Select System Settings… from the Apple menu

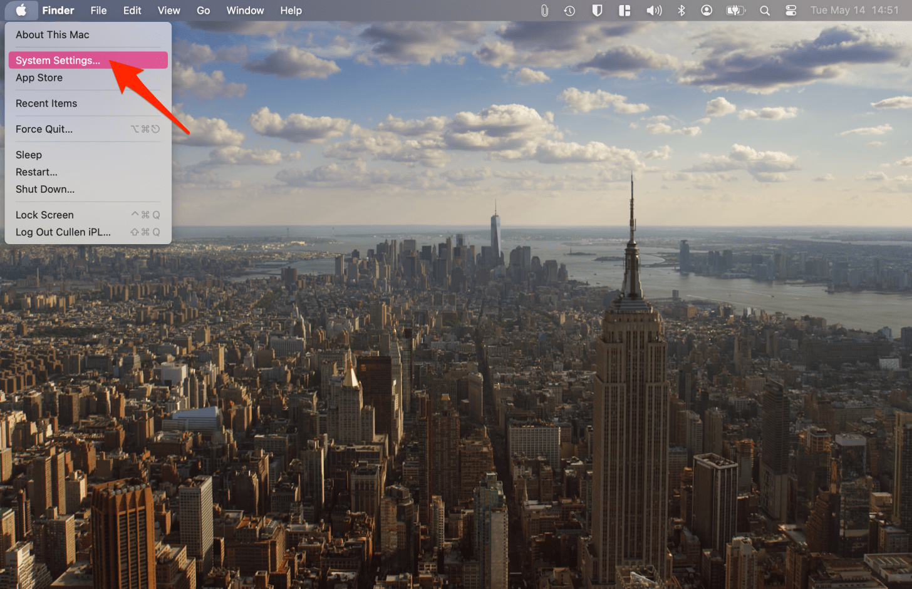pyautogui.click(x=58, y=60)
